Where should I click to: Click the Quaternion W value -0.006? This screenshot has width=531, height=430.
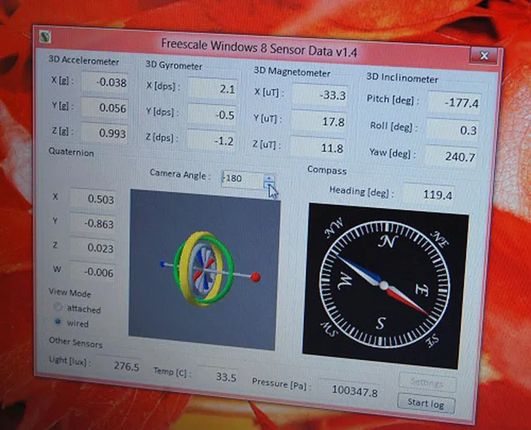91,272
